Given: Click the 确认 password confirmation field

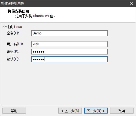Looking at the screenshot, I should pyautogui.click(x=69, y=59).
